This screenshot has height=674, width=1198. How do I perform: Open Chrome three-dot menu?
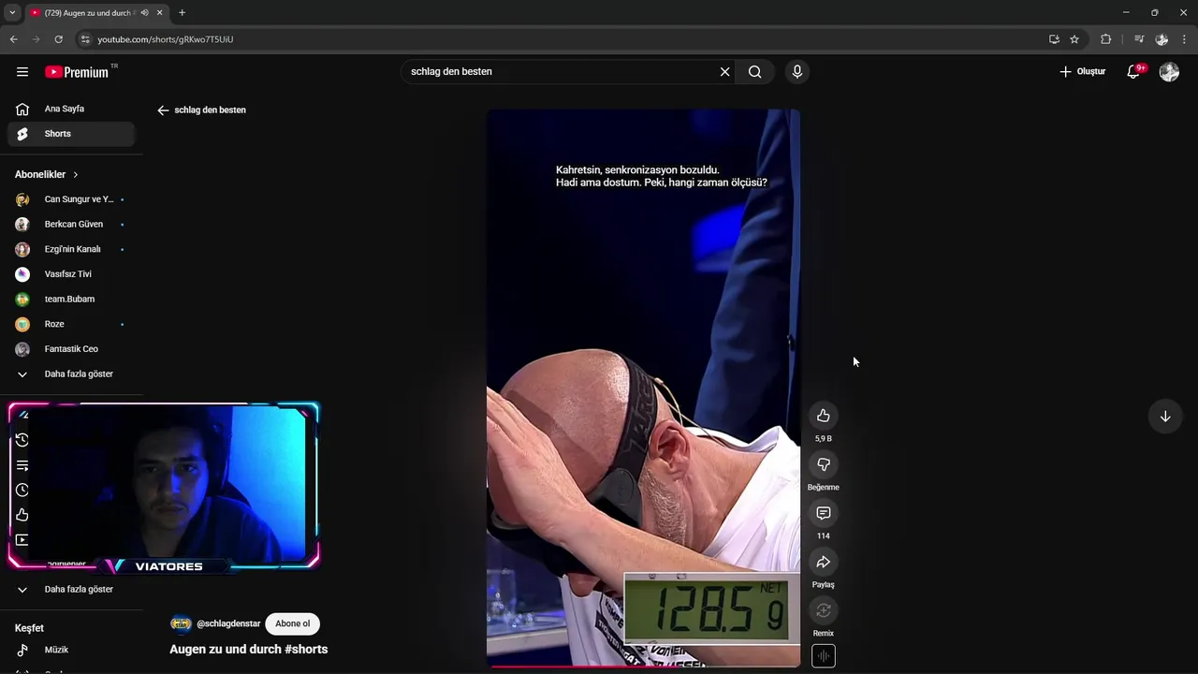tap(1185, 39)
